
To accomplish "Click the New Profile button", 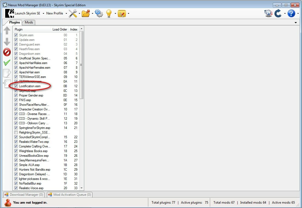I will point(55,13).
